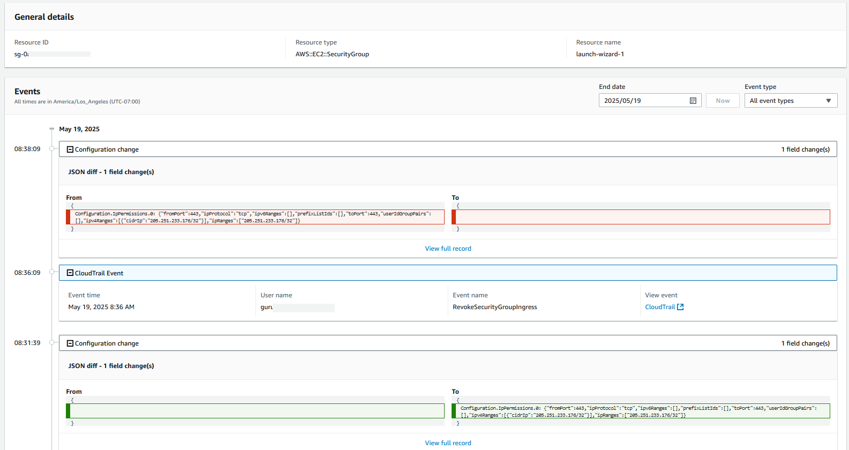
Task: Click the User name value starting with guru
Action: point(297,307)
